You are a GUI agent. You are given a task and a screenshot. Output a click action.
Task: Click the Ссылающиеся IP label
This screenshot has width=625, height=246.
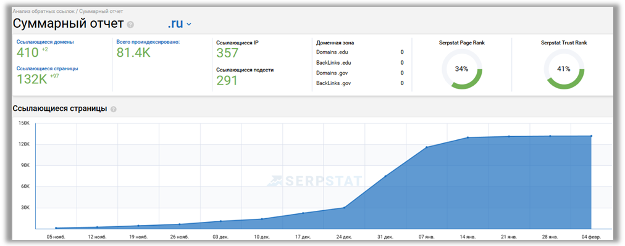click(x=238, y=42)
